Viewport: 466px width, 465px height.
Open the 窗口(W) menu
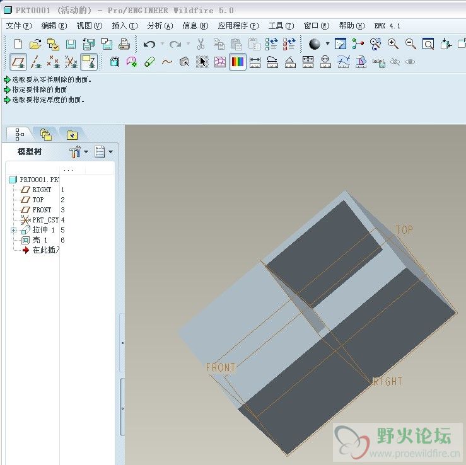point(316,26)
